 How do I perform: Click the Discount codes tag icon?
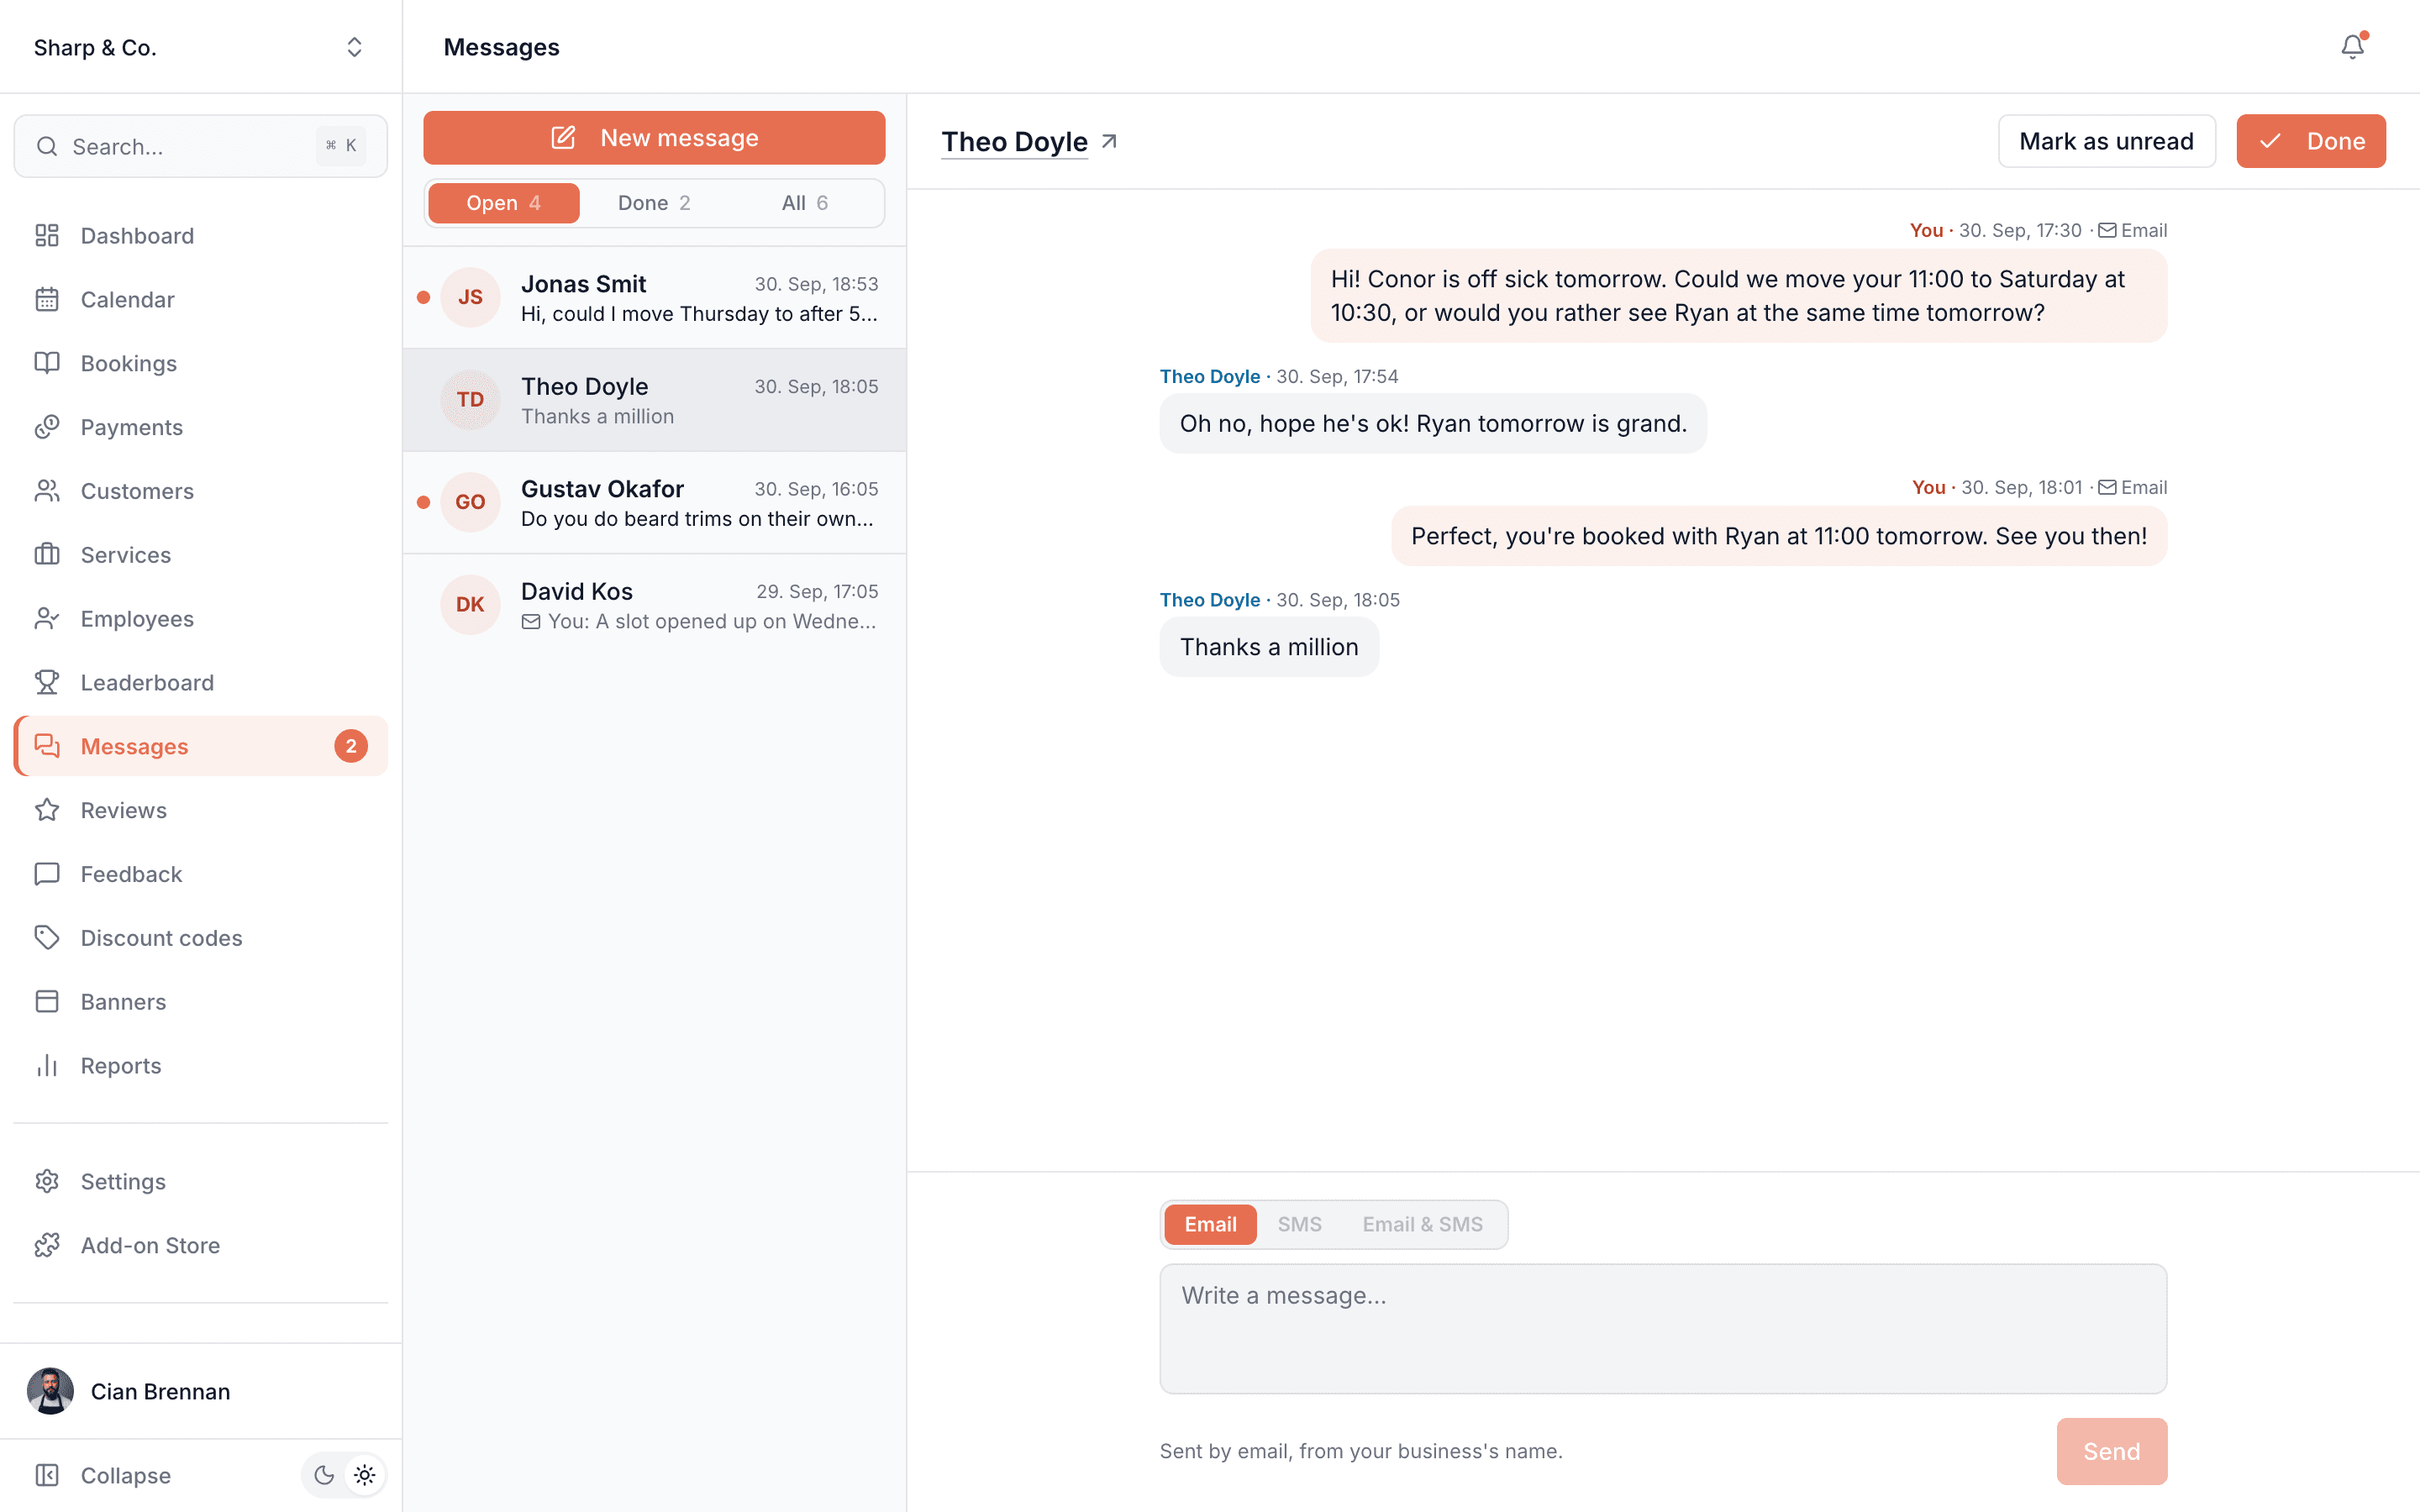click(47, 937)
